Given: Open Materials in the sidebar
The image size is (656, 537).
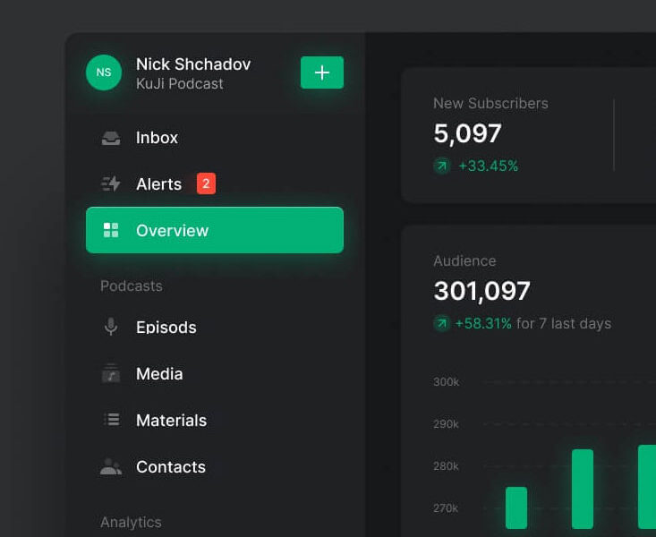Looking at the screenshot, I should pyautogui.click(x=171, y=421).
